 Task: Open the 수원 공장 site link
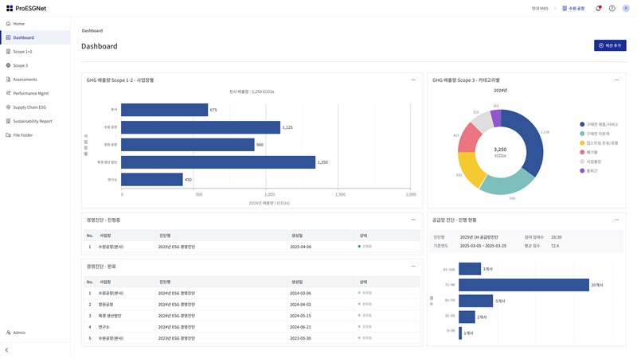573,8
